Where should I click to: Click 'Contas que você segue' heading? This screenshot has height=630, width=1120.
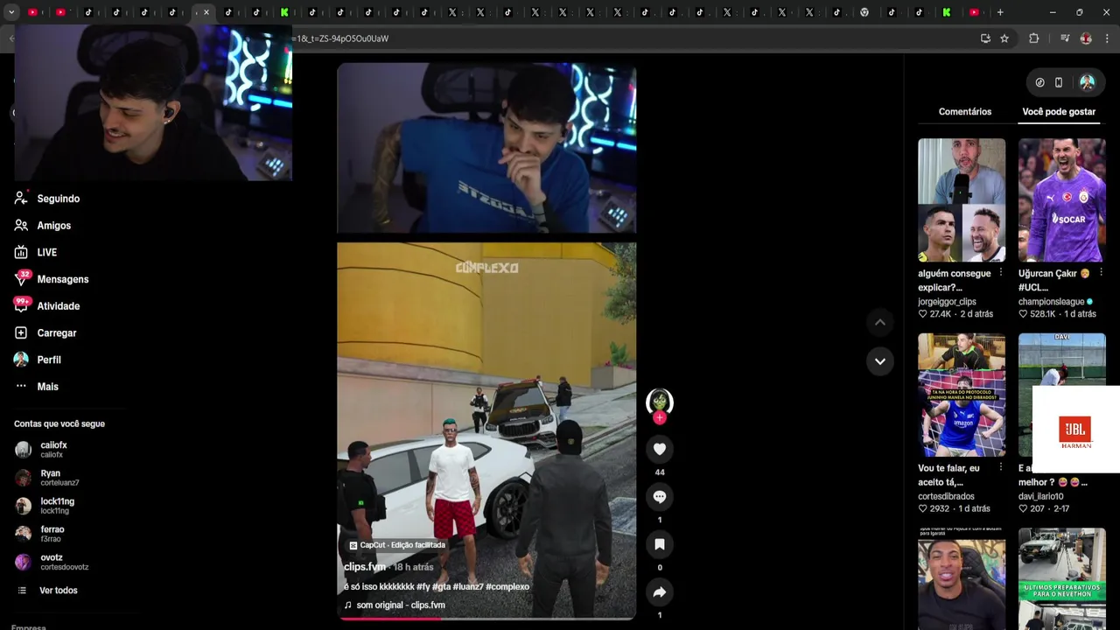[x=59, y=423]
